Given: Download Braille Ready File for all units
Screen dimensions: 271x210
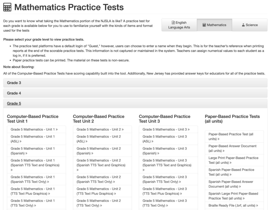Looking at the screenshot, I should tap(233, 205).
